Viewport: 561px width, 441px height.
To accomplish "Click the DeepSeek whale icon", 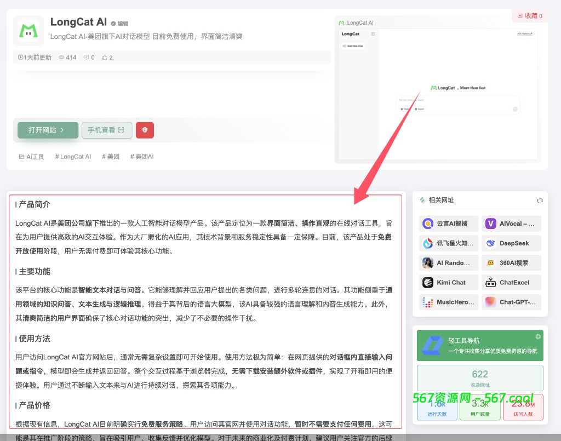I will pos(491,243).
